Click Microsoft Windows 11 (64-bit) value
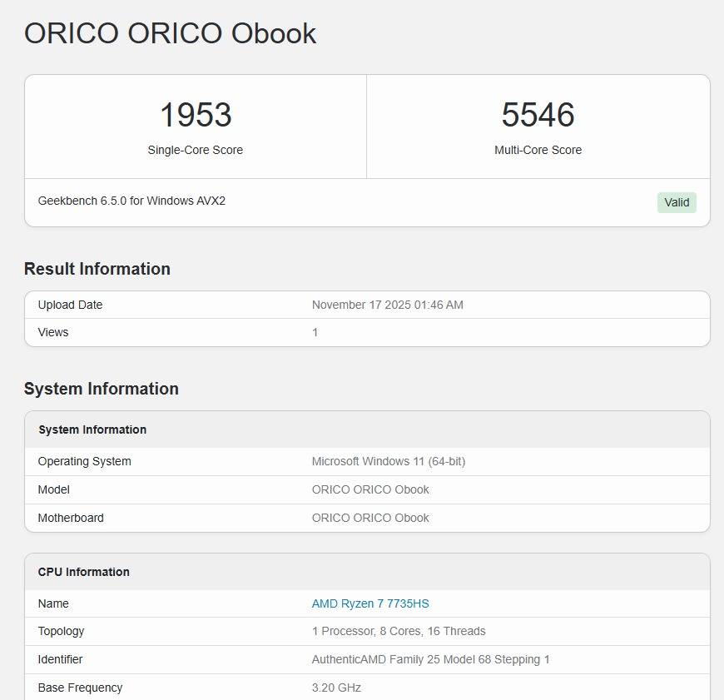The image size is (724, 700). 389,461
